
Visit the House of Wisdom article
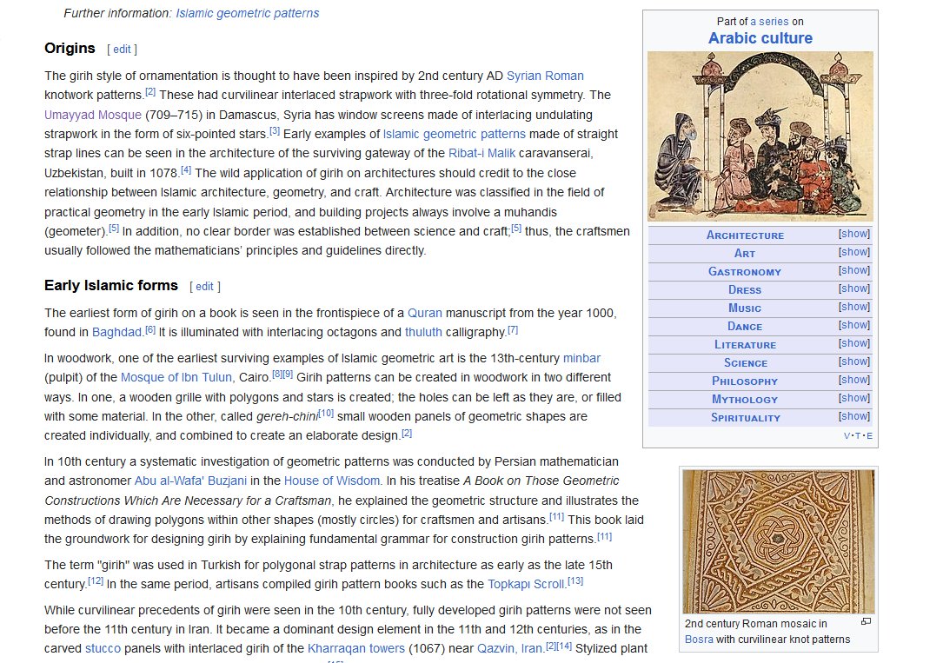[332, 481]
